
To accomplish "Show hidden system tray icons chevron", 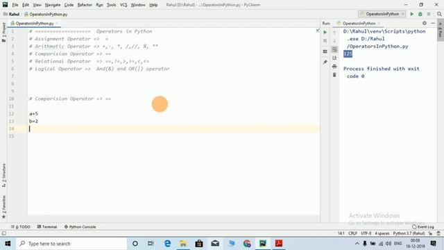I will coord(357,244).
